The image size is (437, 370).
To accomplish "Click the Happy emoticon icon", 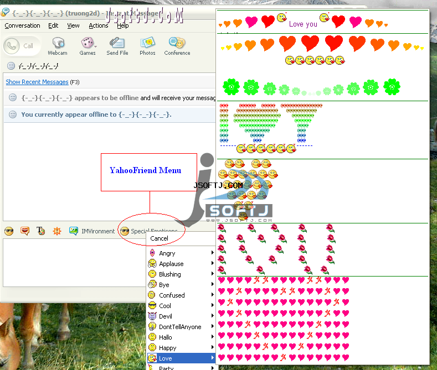I will [x=152, y=347].
